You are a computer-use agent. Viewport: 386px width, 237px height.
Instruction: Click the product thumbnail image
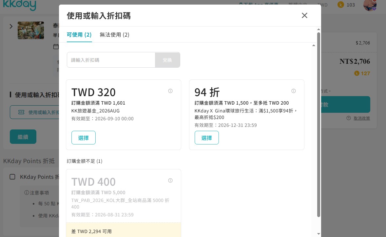[31, 30]
